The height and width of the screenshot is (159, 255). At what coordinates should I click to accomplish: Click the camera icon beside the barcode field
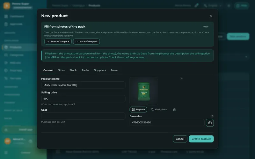click(210, 123)
